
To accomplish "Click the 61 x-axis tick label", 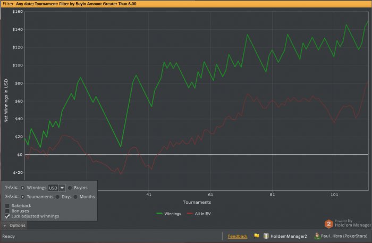I will [210, 195].
